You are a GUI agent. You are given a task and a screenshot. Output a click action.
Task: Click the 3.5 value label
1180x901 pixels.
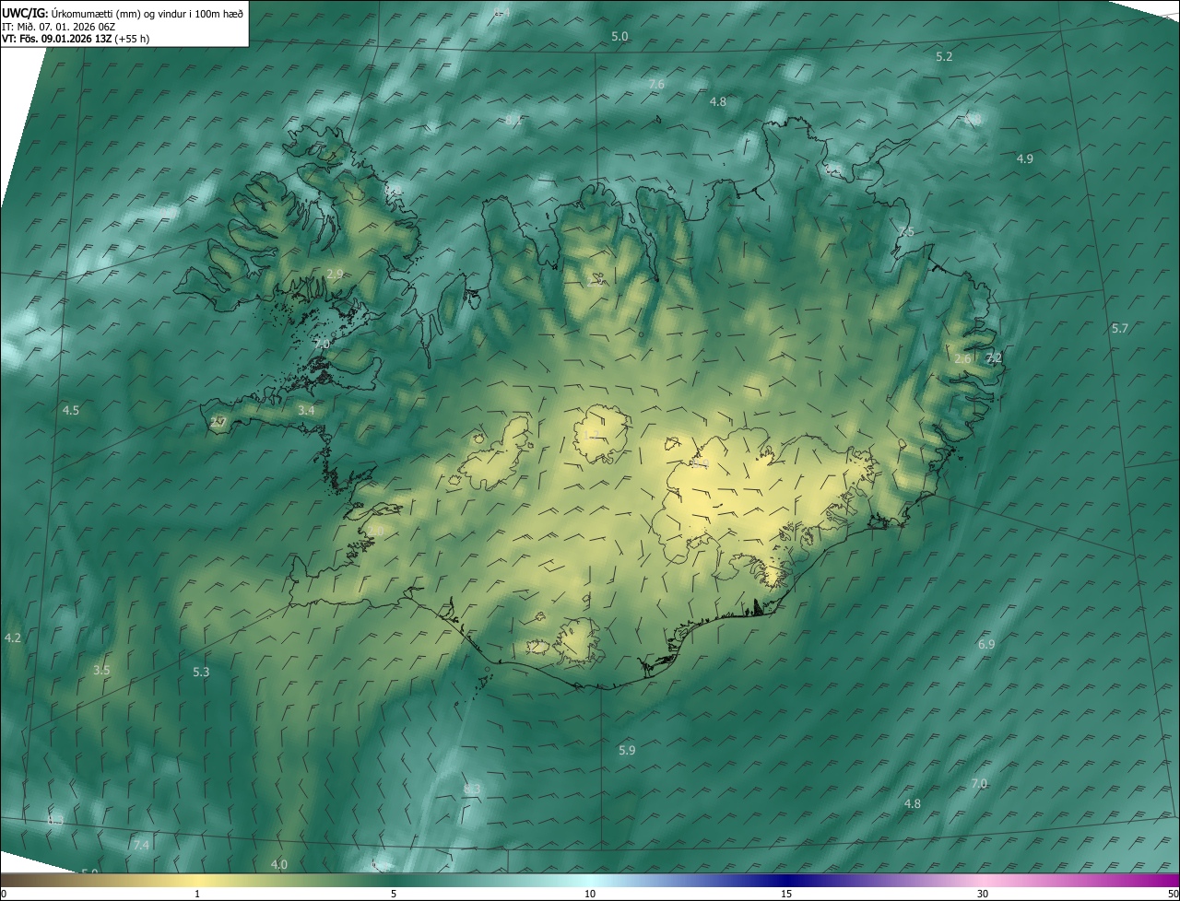click(102, 671)
